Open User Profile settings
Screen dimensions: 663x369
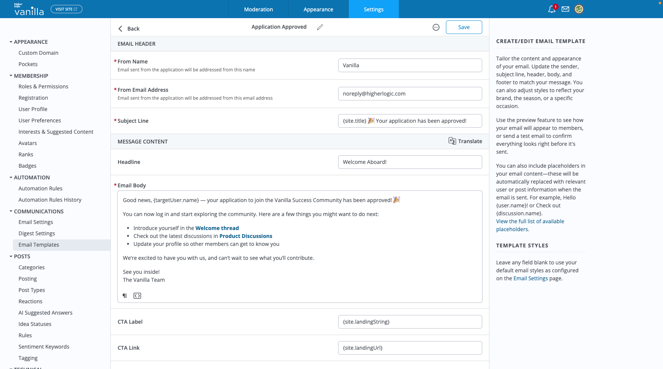click(33, 109)
